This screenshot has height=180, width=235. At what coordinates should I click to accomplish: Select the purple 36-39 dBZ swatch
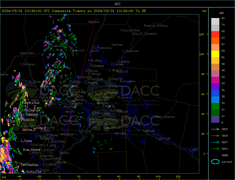pos(215,87)
